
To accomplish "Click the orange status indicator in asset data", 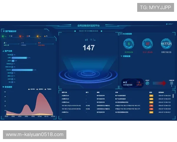I will [x=38, y=36].
